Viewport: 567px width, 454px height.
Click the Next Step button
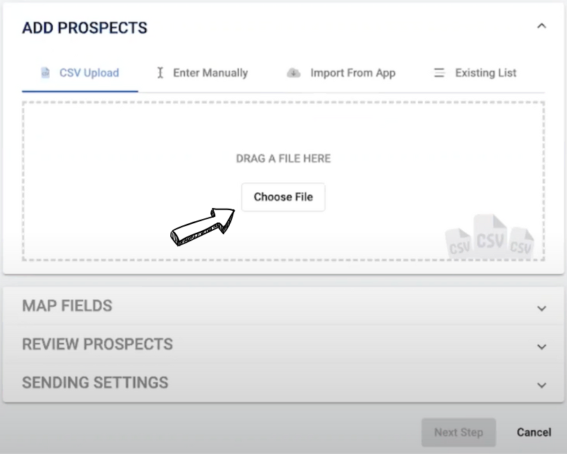tap(458, 432)
